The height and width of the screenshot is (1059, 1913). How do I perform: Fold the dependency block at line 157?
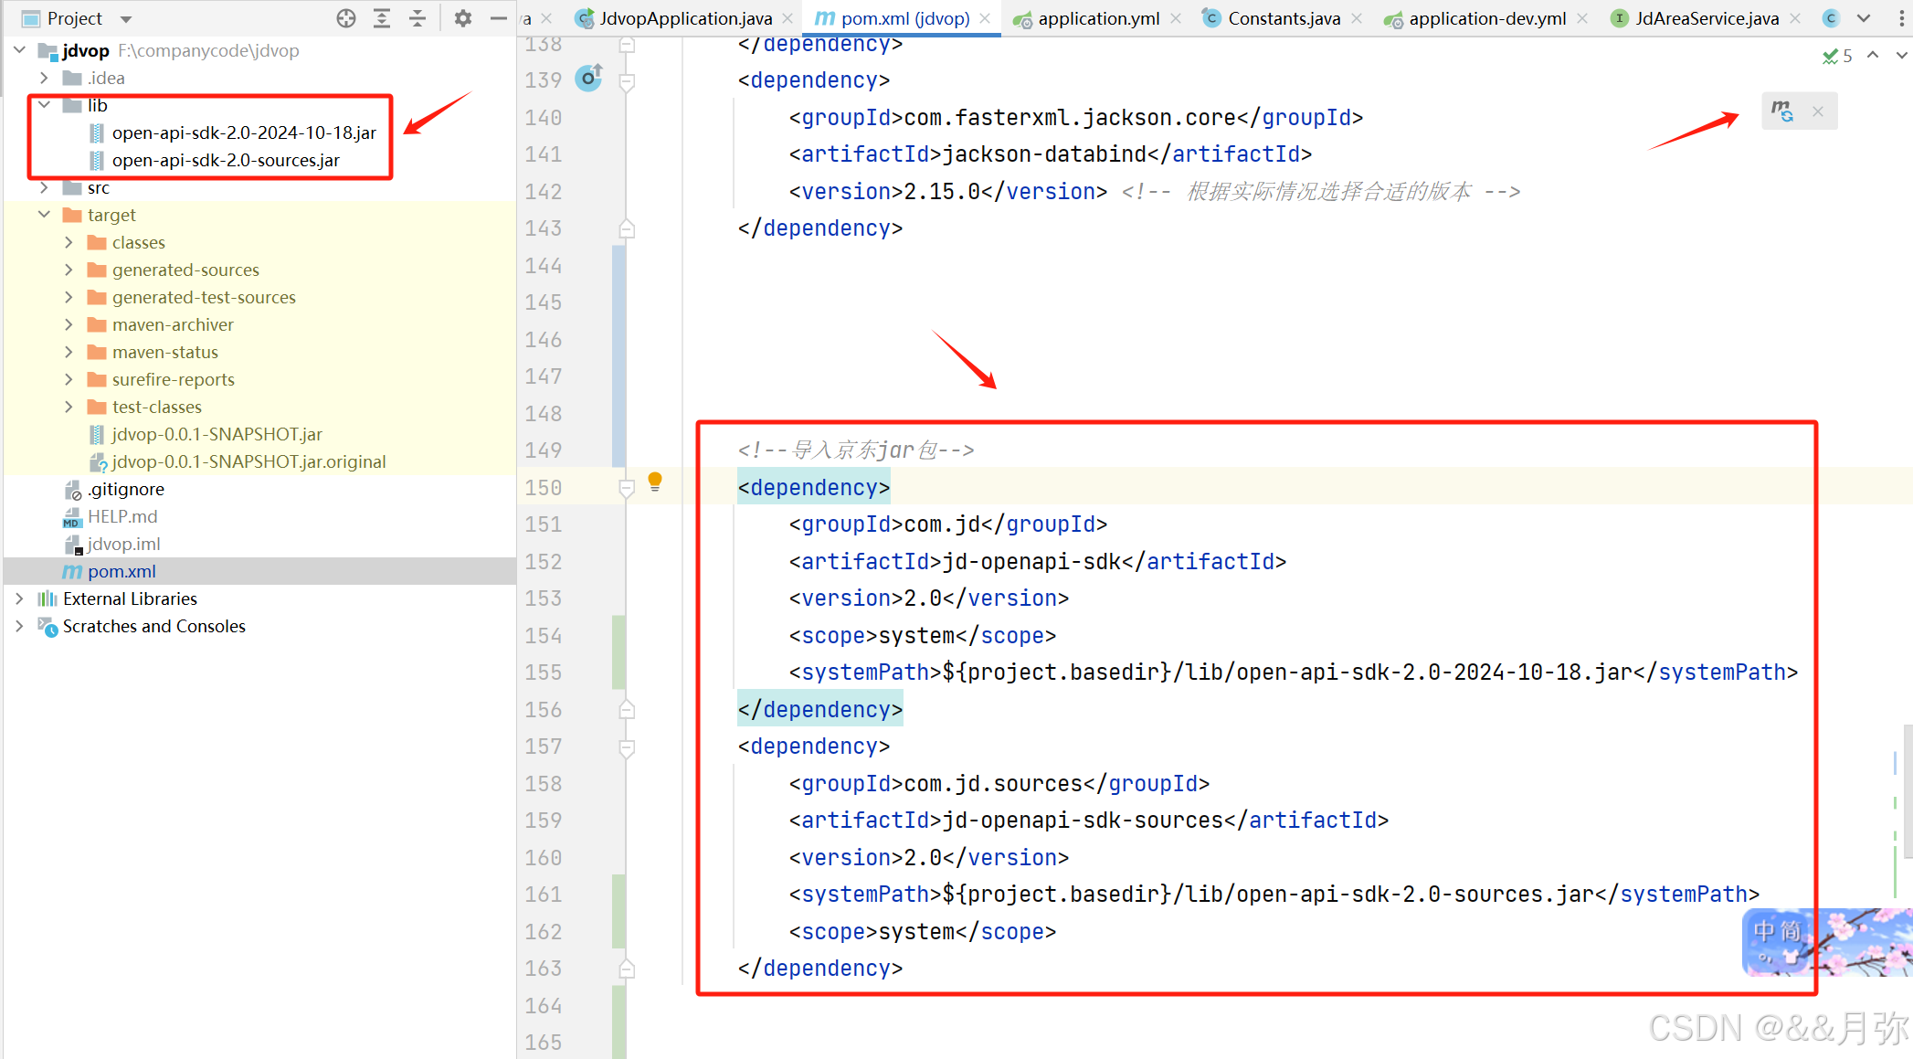(627, 747)
